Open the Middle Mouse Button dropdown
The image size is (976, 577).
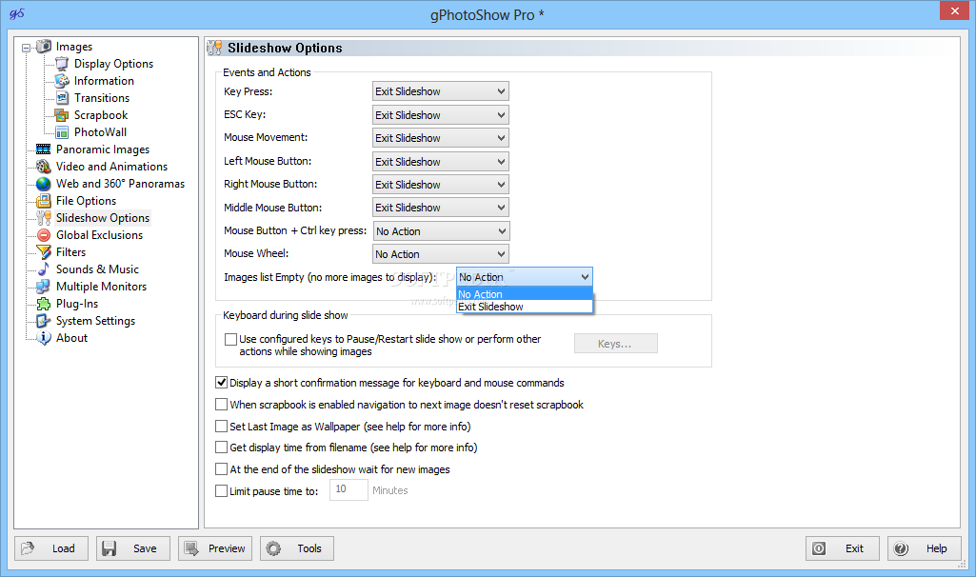[441, 208]
